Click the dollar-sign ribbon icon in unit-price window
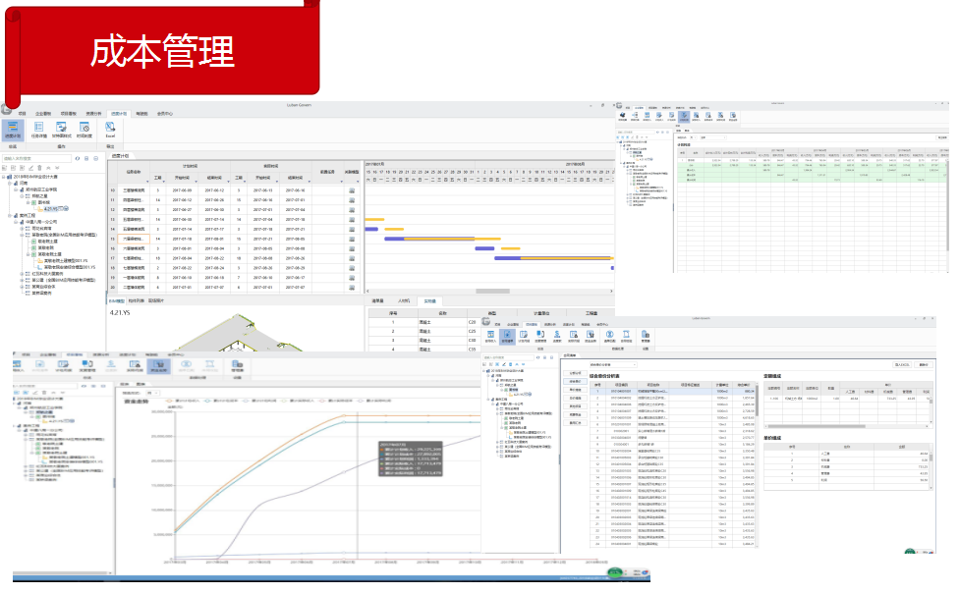959x593 pixels. click(557, 337)
